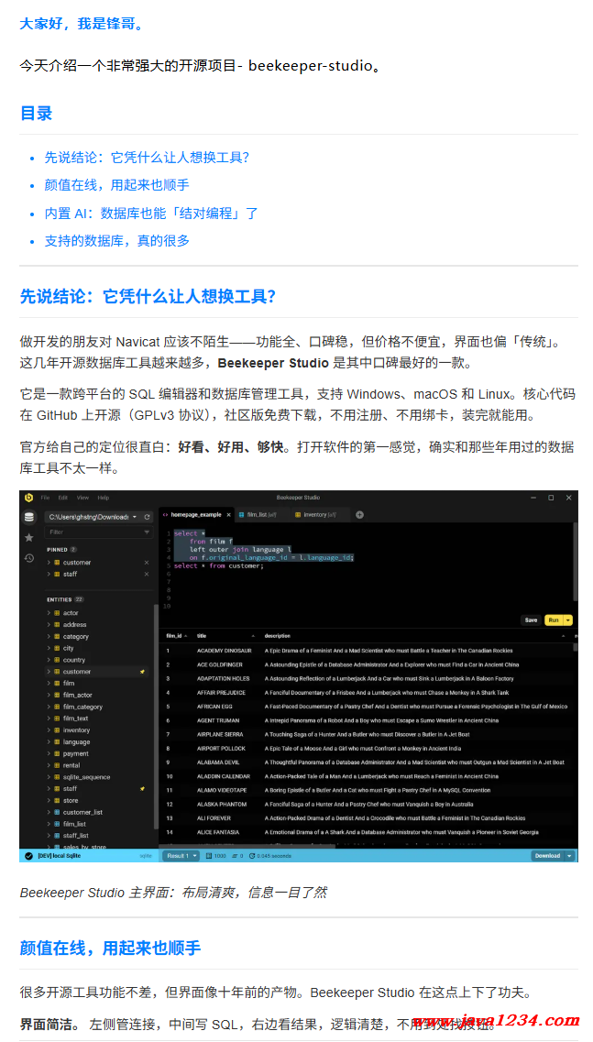Viewport: 593px width, 1042px height.
Task: Click the ALADDIN CALENDAR title cell
Action: pyautogui.click(x=224, y=776)
